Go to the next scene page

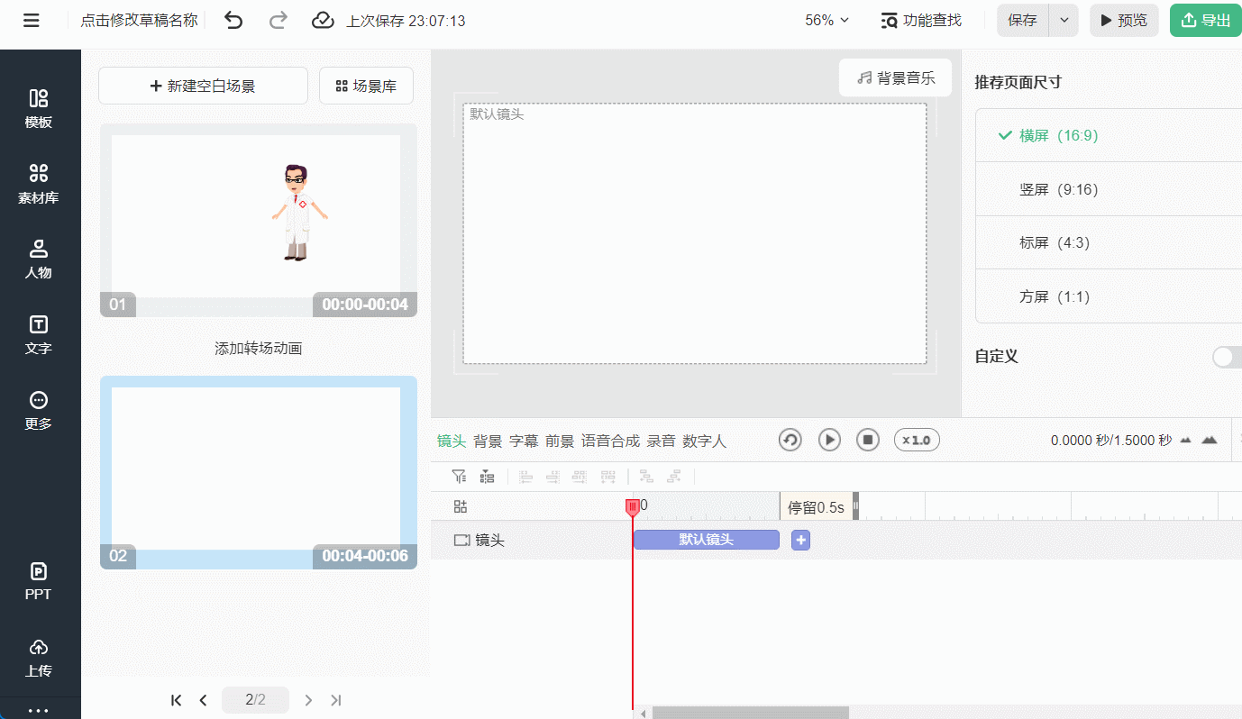(x=308, y=700)
